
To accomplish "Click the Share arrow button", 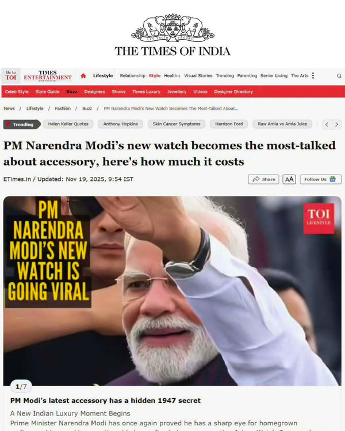I will [x=263, y=179].
